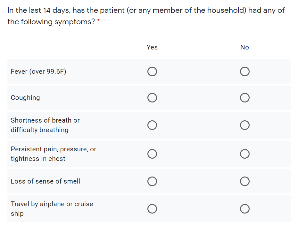Click the required asterisk after the question
The width and height of the screenshot is (298, 226).
98,21
